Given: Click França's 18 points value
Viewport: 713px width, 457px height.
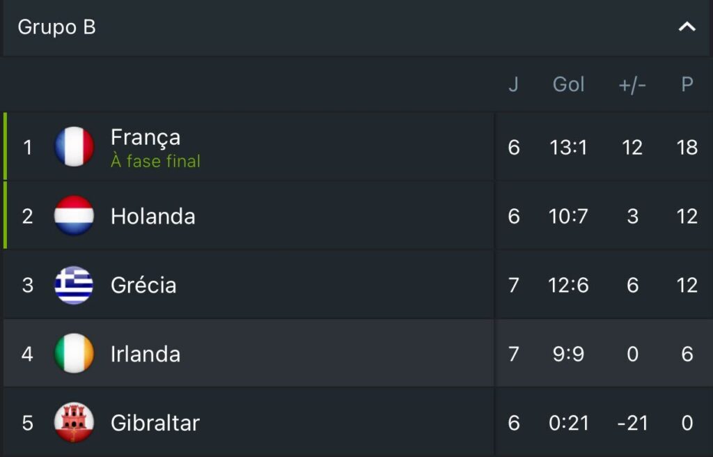Looking at the screenshot, I should (x=687, y=147).
